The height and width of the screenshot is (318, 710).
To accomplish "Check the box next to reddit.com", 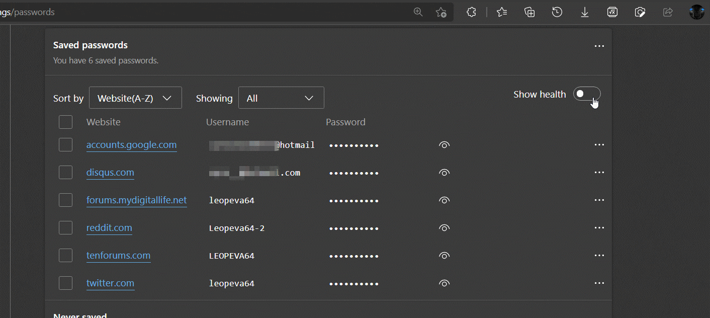I will [65, 228].
